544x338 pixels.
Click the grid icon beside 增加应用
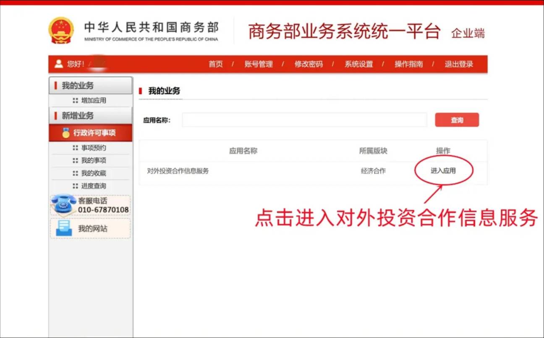75,101
